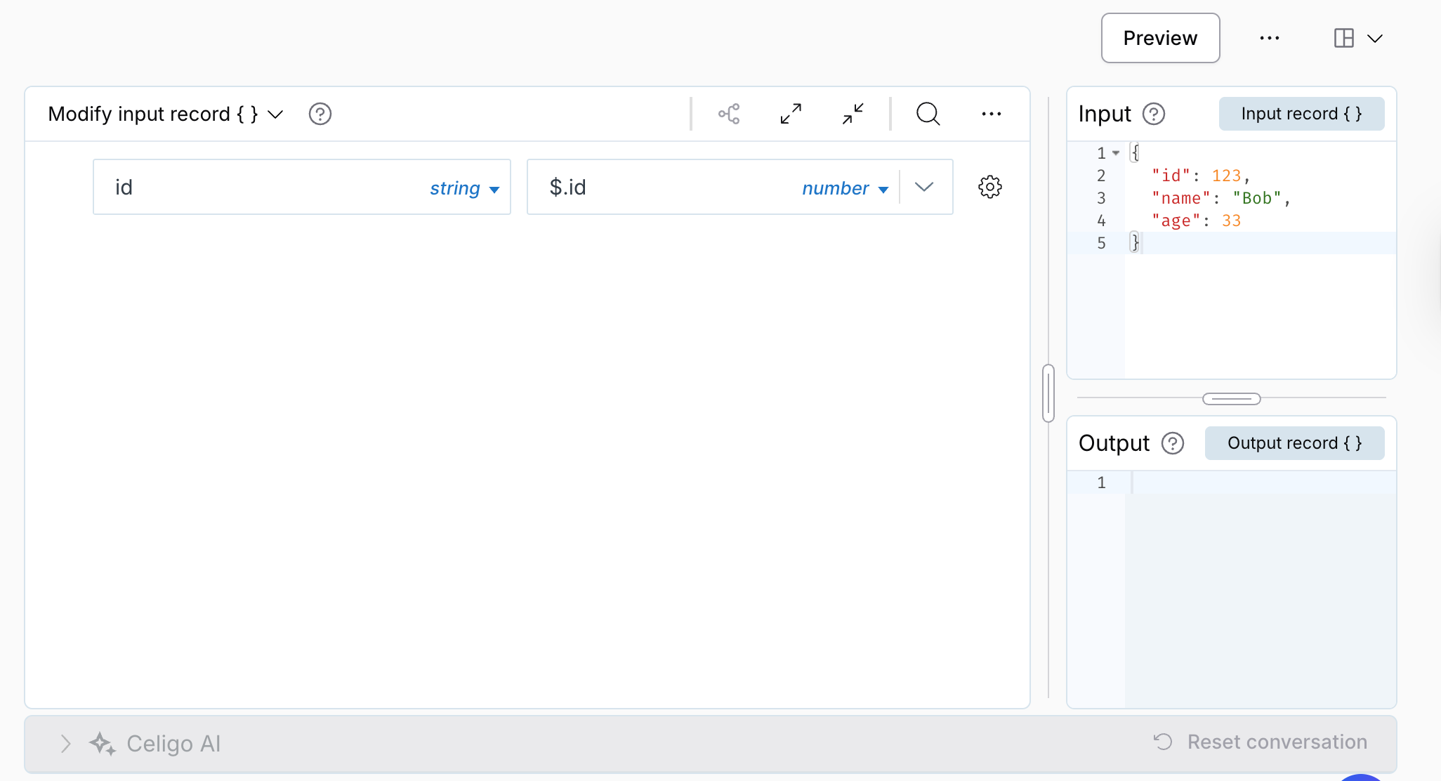Click the horizontal Input/Output splitter handle
The image size is (1441, 781).
coord(1232,399)
